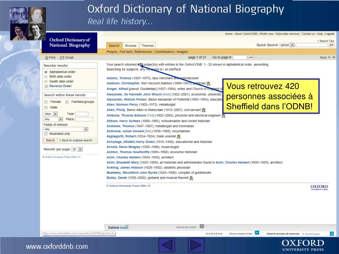Open Fields of Interest dropdown

click(x=66, y=129)
